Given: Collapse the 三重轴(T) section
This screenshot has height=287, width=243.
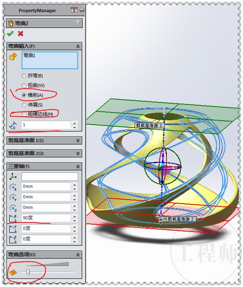Looking at the screenshot, I should 78,166.
